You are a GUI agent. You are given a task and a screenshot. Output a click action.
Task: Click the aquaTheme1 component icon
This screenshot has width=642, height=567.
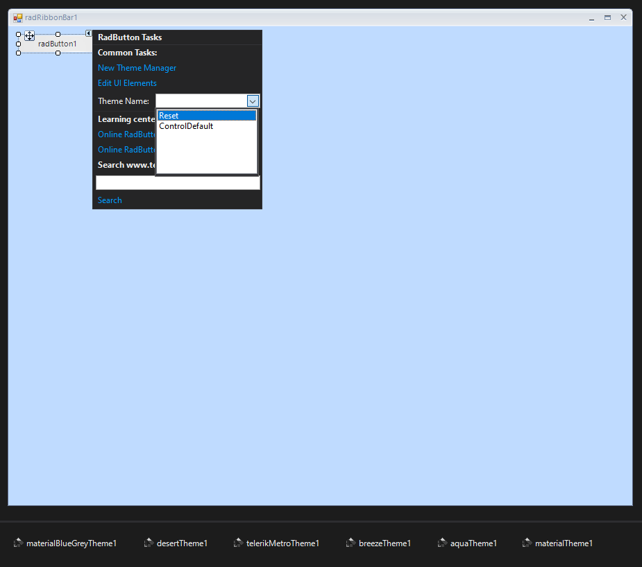coord(442,543)
